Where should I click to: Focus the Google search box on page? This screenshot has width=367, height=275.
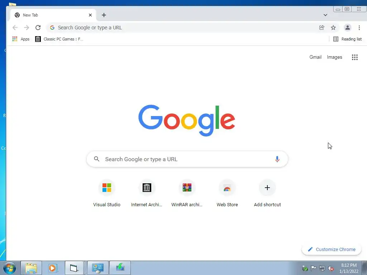click(x=187, y=159)
